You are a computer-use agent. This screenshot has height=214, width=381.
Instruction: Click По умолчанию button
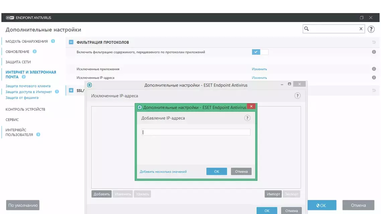[x=23, y=205]
